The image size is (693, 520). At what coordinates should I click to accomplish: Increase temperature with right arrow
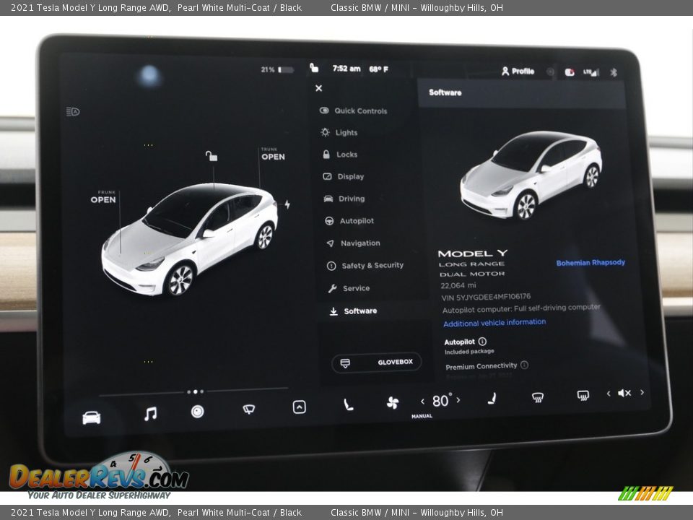(458, 399)
